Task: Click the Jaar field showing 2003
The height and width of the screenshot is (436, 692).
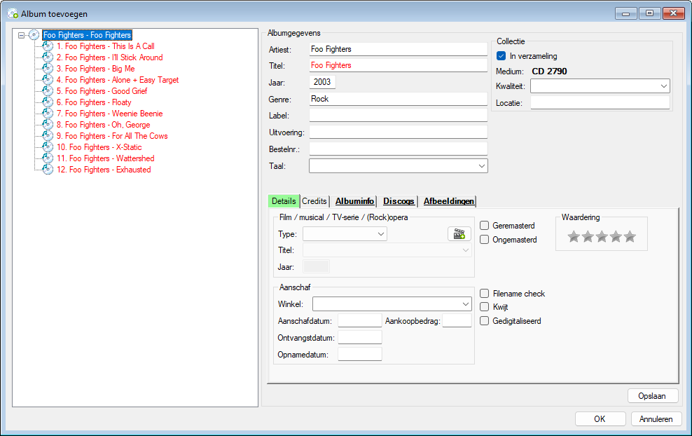Action: pos(322,82)
